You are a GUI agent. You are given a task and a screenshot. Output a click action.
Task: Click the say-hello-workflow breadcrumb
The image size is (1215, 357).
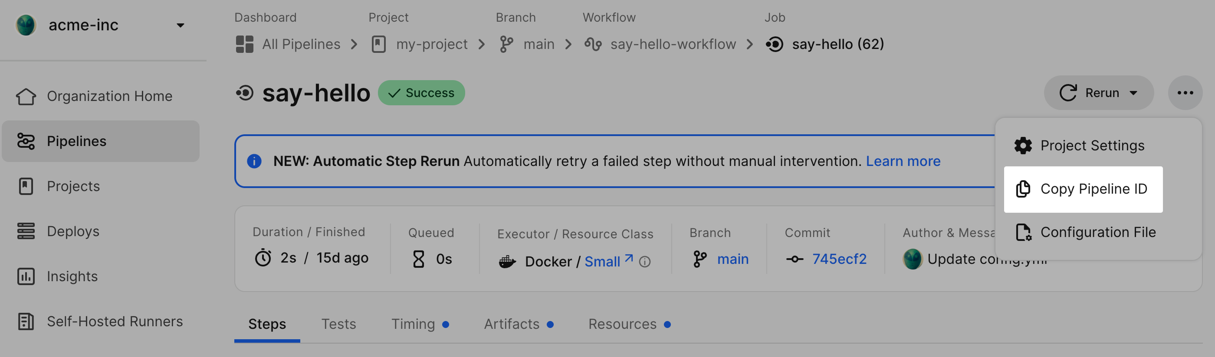pos(673,44)
